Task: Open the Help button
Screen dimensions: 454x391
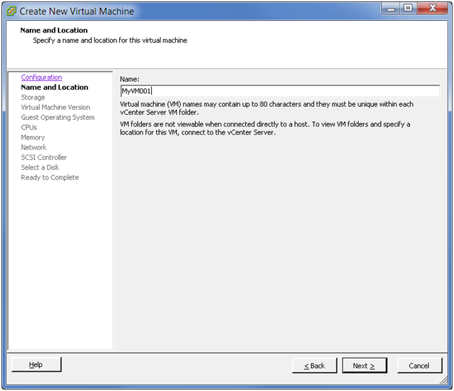Action: pyautogui.click(x=36, y=365)
